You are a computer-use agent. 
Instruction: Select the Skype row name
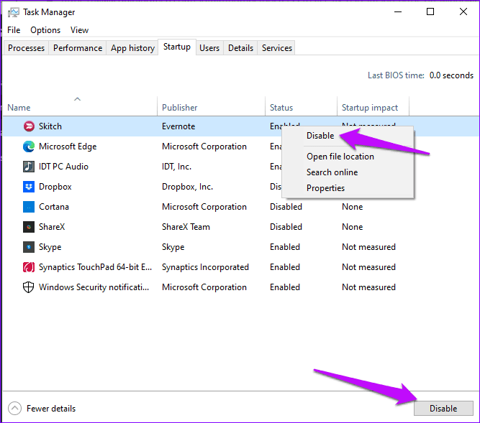(x=50, y=247)
